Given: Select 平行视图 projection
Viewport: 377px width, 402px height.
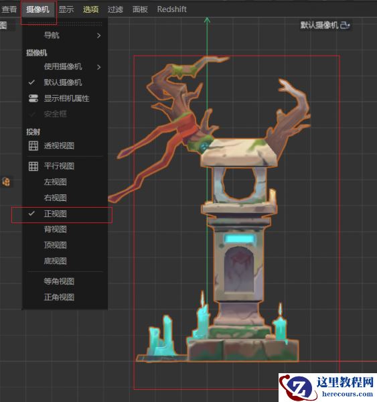Looking at the screenshot, I should (x=65, y=166).
